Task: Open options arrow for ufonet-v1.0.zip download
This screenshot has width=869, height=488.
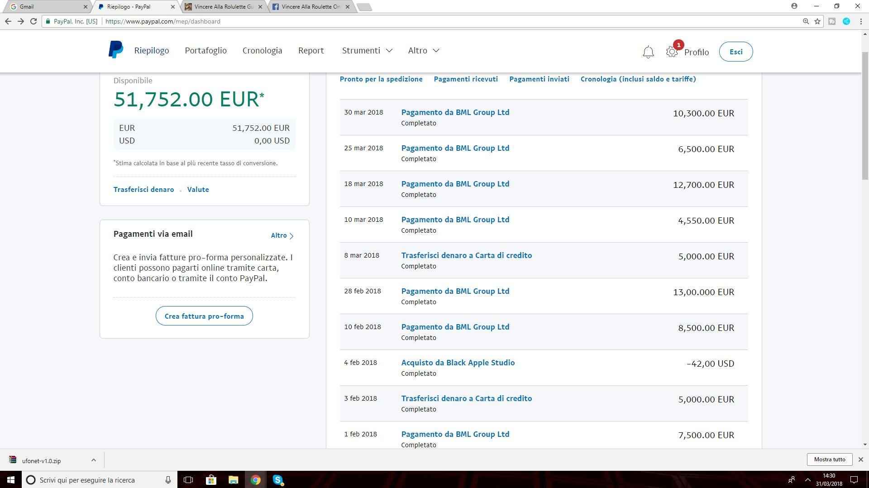Action: point(93,460)
